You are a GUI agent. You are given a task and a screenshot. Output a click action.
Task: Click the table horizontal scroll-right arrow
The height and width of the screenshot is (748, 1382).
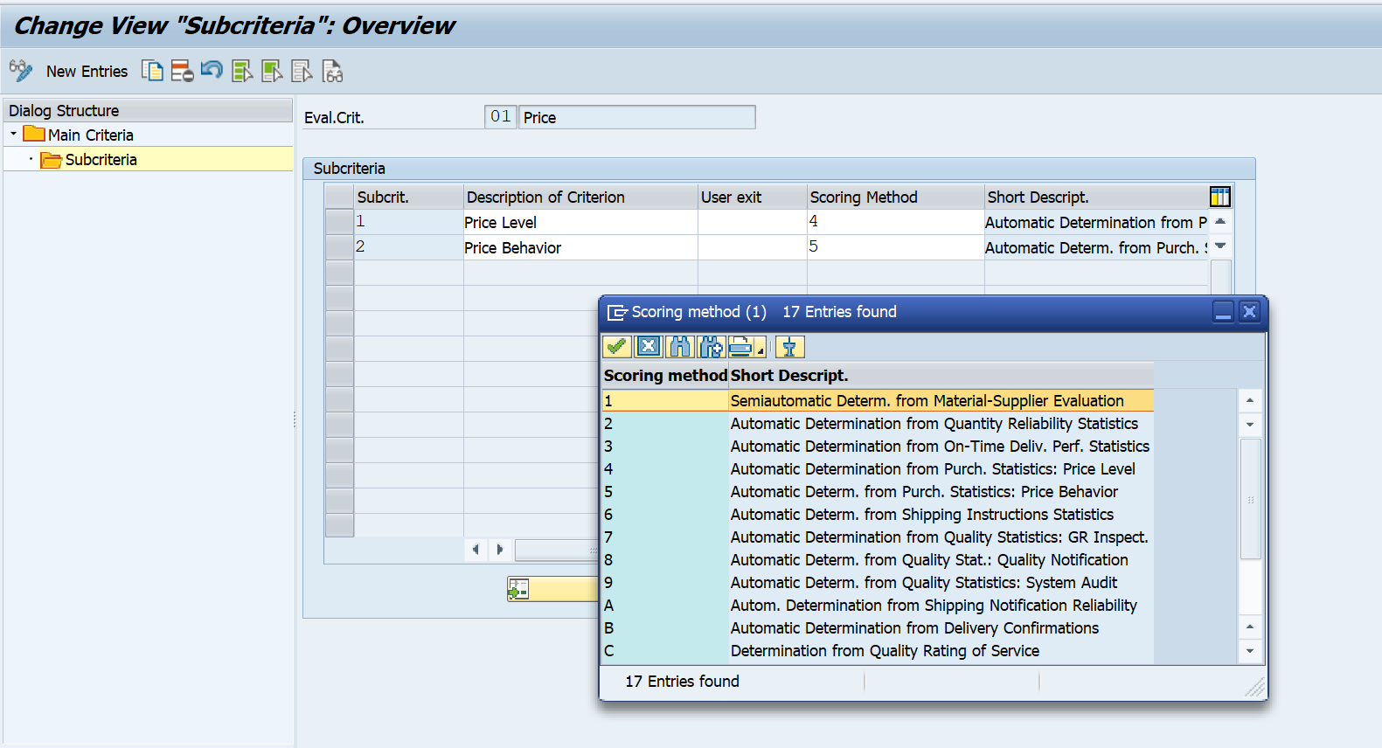click(500, 550)
